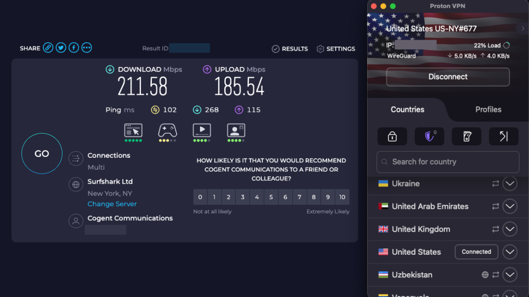Toggle Secure Core lock icon

click(x=392, y=136)
